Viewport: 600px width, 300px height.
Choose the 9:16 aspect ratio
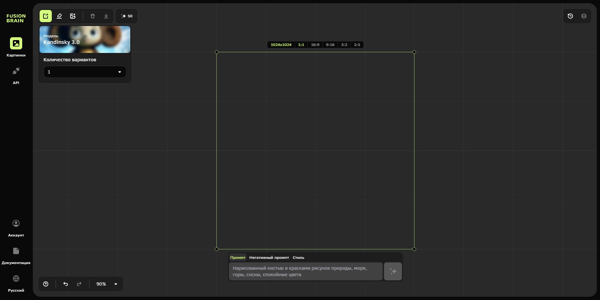330,45
